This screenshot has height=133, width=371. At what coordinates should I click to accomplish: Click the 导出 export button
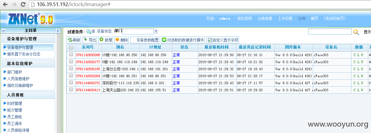[x=89, y=40]
